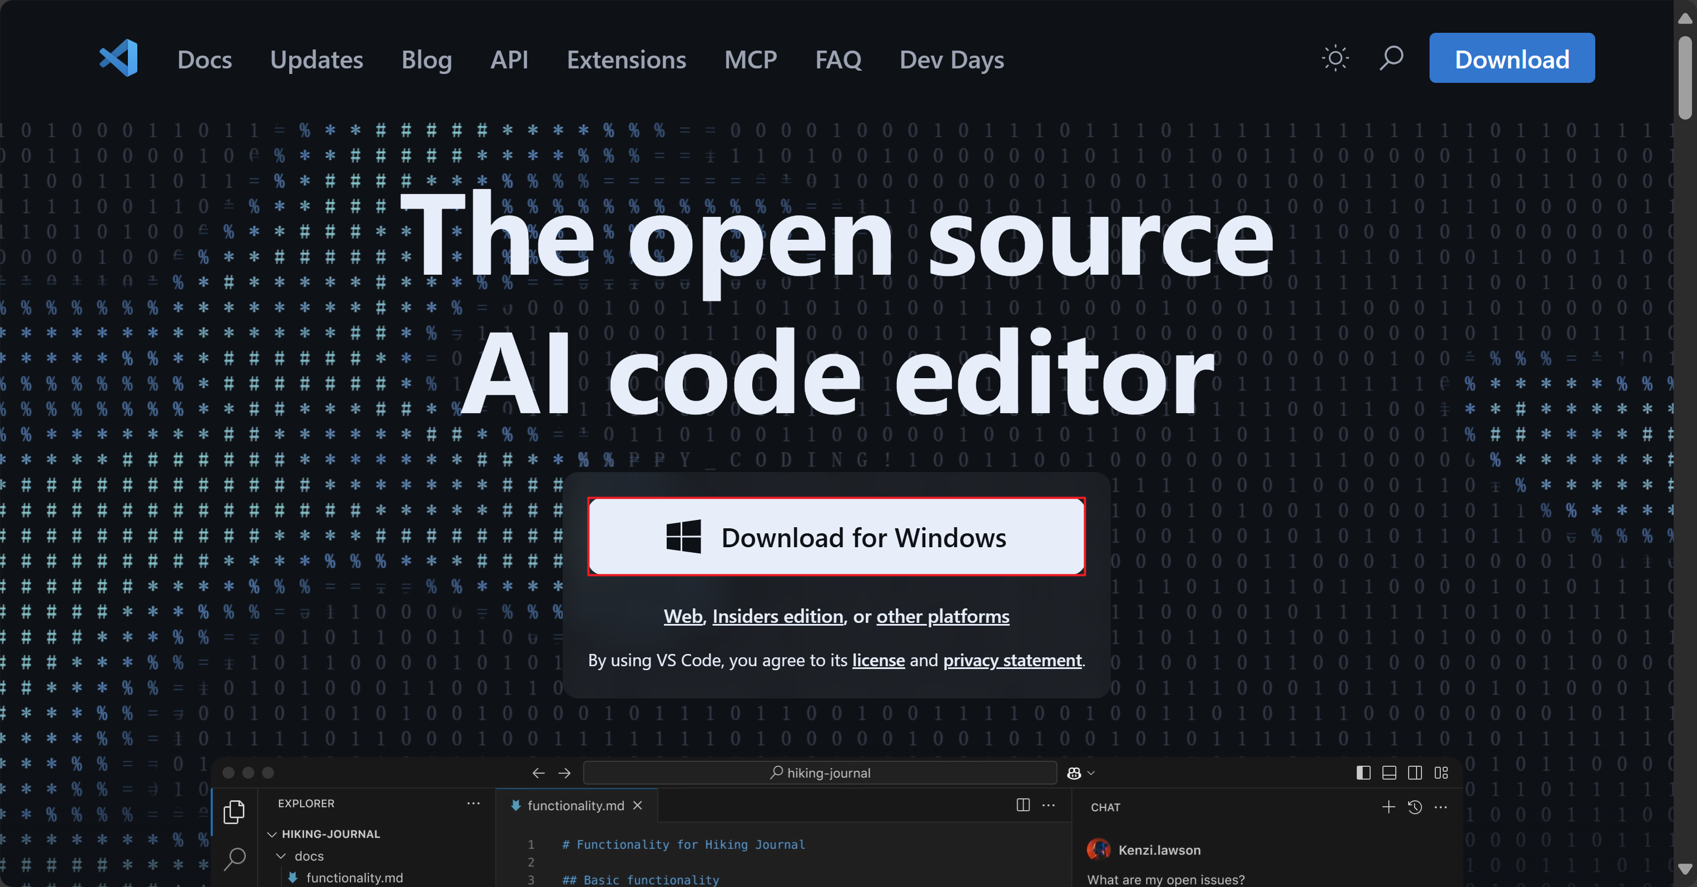Toggle the light/dark theme sun icon
Viewport: 1697px width, 887px height.
pyautogui.click(x=1336, y=58)
